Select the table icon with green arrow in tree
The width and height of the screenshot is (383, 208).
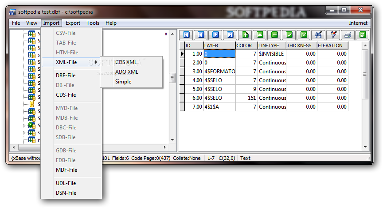32,125
